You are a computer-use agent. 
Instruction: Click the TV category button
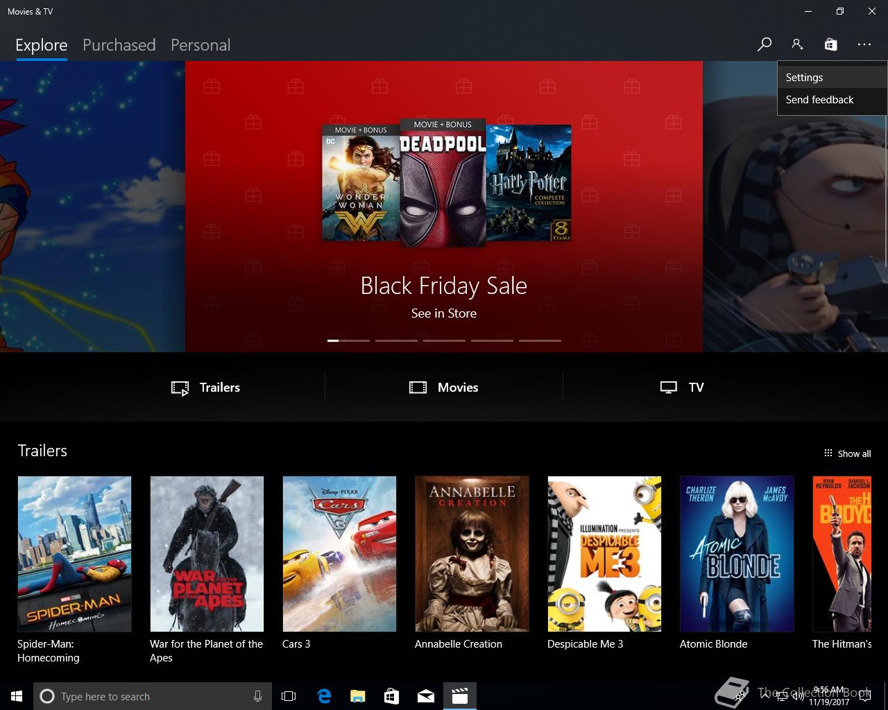coord(682,388)
